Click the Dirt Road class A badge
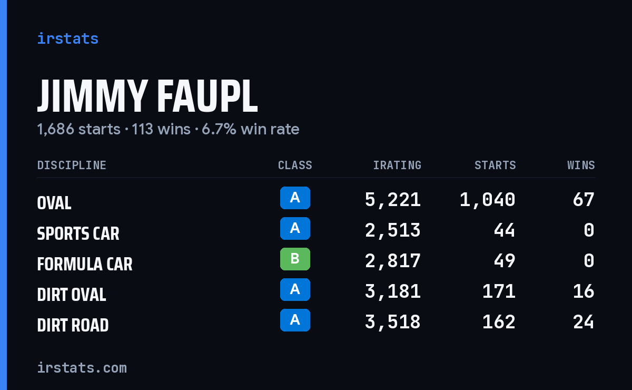 click(295, 320)
